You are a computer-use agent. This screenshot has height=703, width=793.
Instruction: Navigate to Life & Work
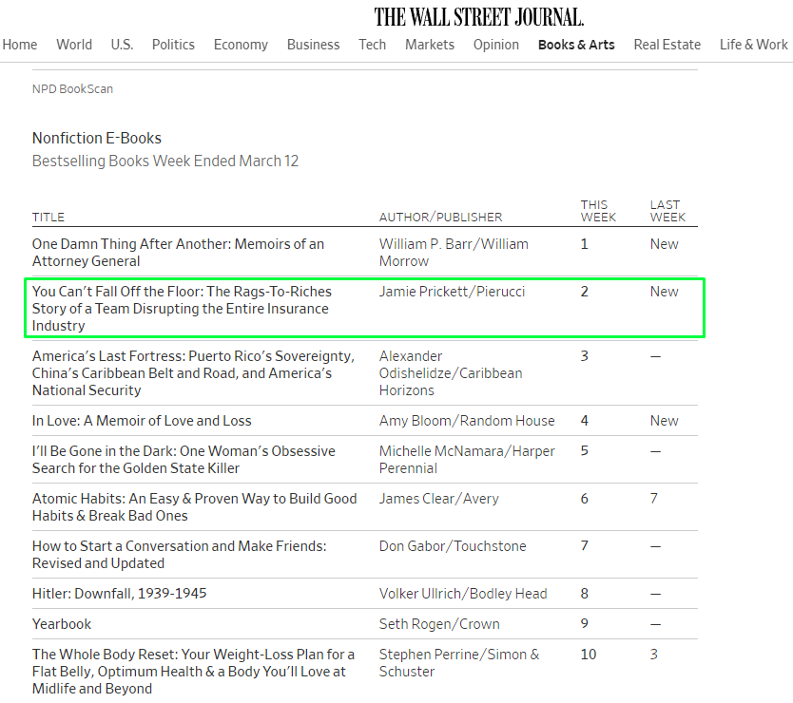point(753,45)
